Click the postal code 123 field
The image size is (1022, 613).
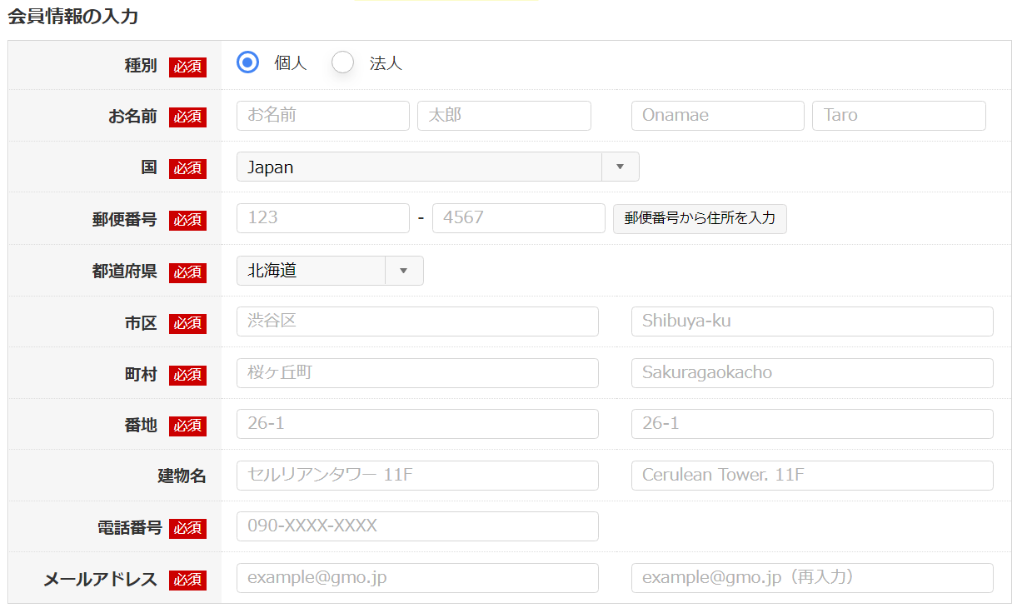[323, 218]
